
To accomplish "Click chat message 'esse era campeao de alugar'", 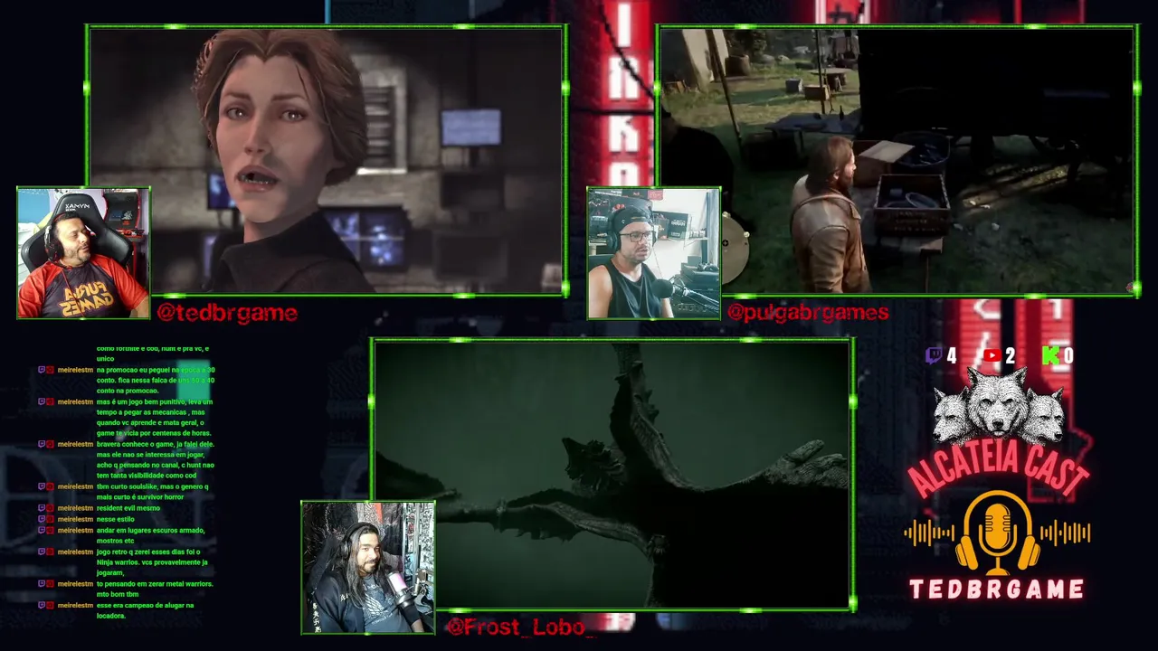I will 145,610.
